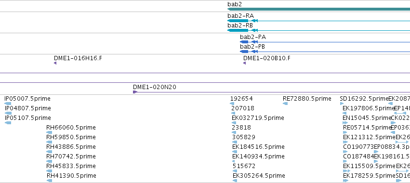Select the EN15045.5prime EST label
Image resolution: width=410 pixels, height=183 pixels.
[x=367, y=118]
